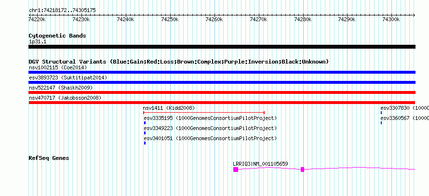This screenshot has height=196, width=429.
Task: Open the nsv1002115 (Coe2014) label
Action: (58, 67)
